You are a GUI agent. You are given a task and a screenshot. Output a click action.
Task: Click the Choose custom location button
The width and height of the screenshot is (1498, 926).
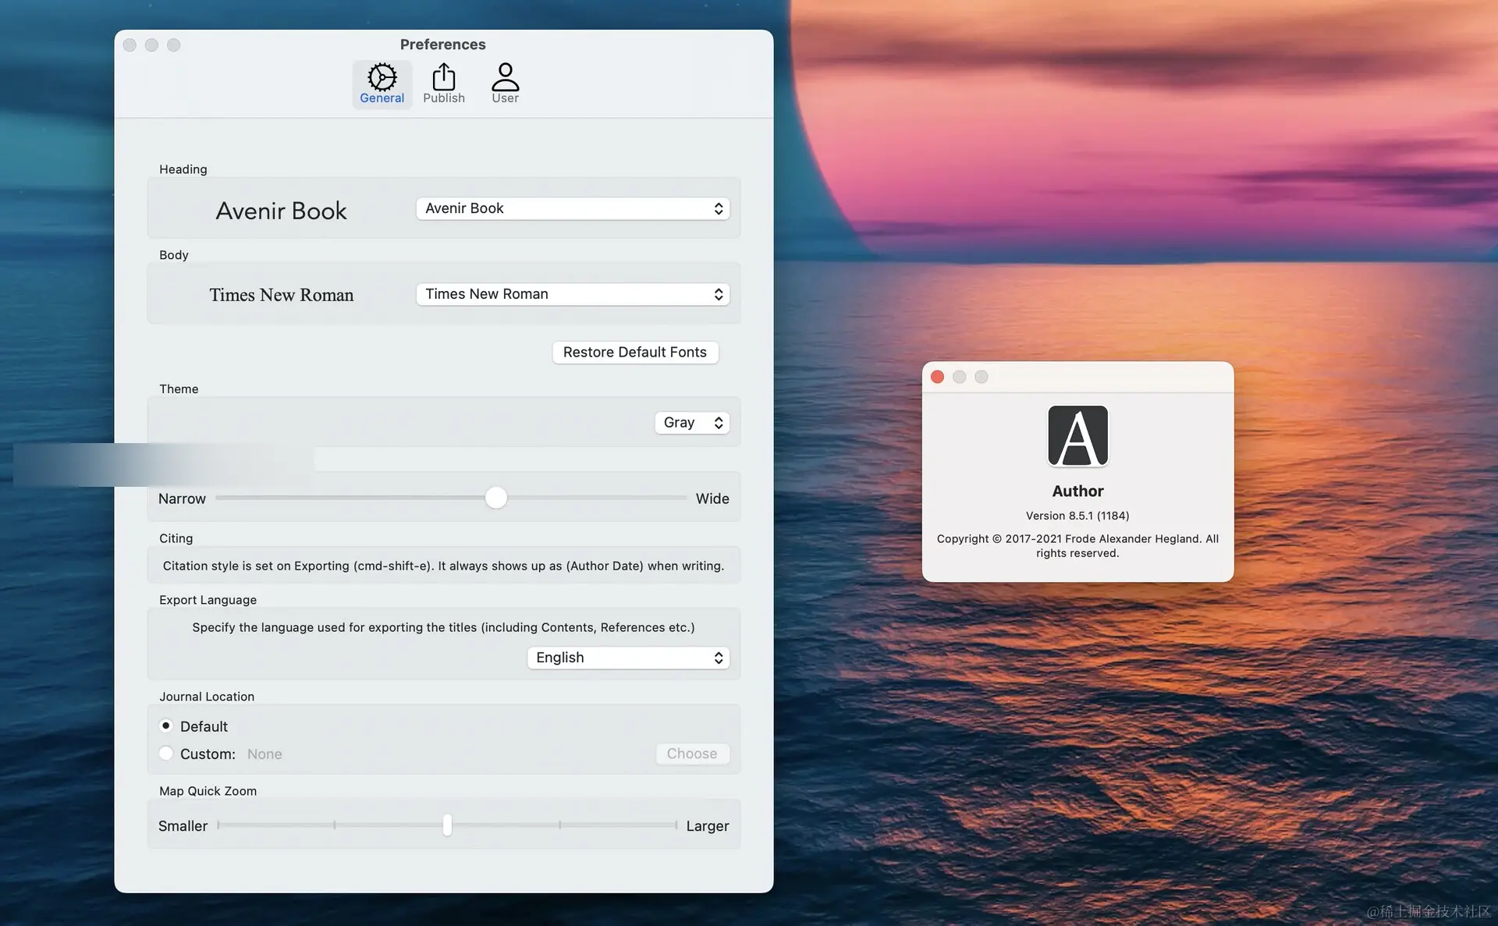(x=691, y=754)
